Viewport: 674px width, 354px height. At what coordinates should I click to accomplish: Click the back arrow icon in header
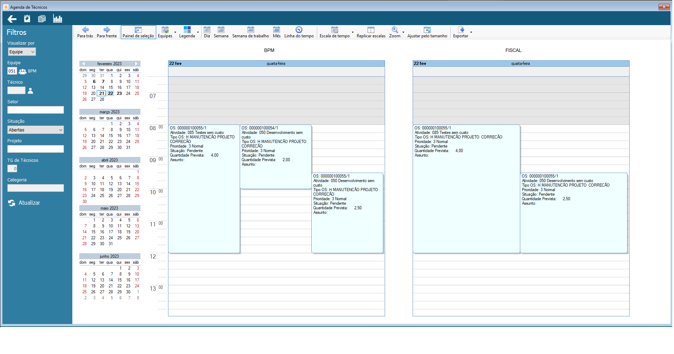pos(12,19)
